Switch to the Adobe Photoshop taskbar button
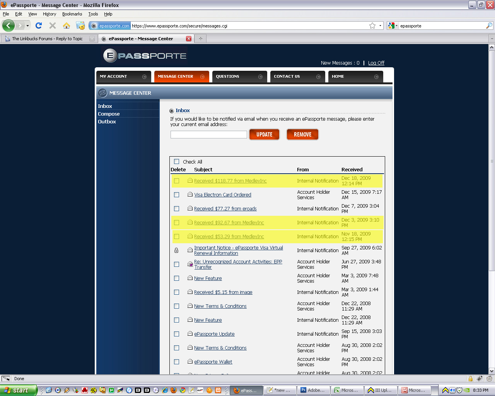This screenshot has width=495, height=396. pos(314,390)
